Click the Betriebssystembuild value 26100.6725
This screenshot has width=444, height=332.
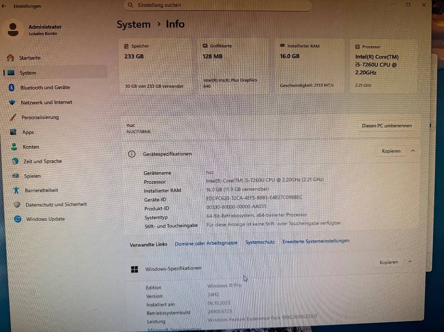point(220,311)
